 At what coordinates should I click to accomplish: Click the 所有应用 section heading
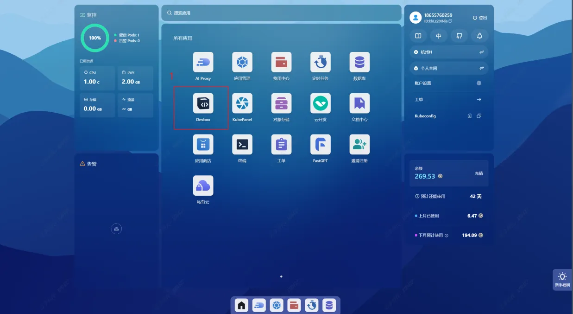pos(183,38)
